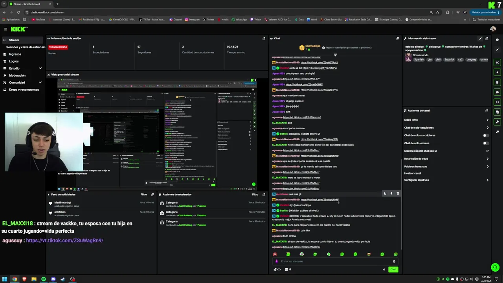This screenshot has height=283, width=503.
Task: Open Moderación del chat con IA link icon
Action: pyautogui.click(x=487, y=151)
